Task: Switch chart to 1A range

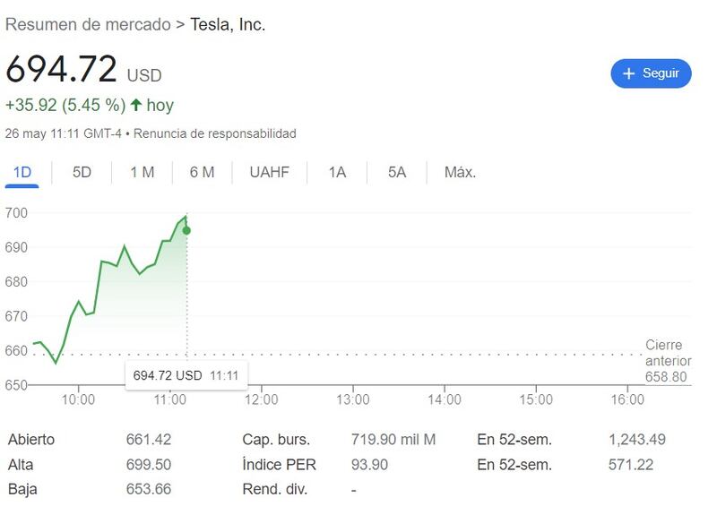Action: (337, 172)
